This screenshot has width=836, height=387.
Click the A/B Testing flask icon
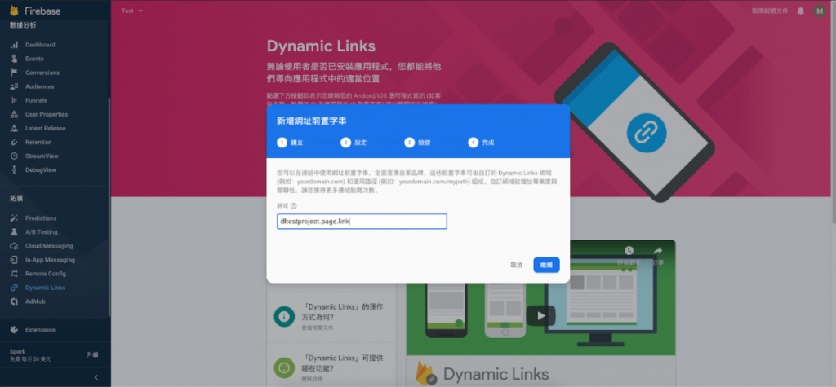pos(15,232)
